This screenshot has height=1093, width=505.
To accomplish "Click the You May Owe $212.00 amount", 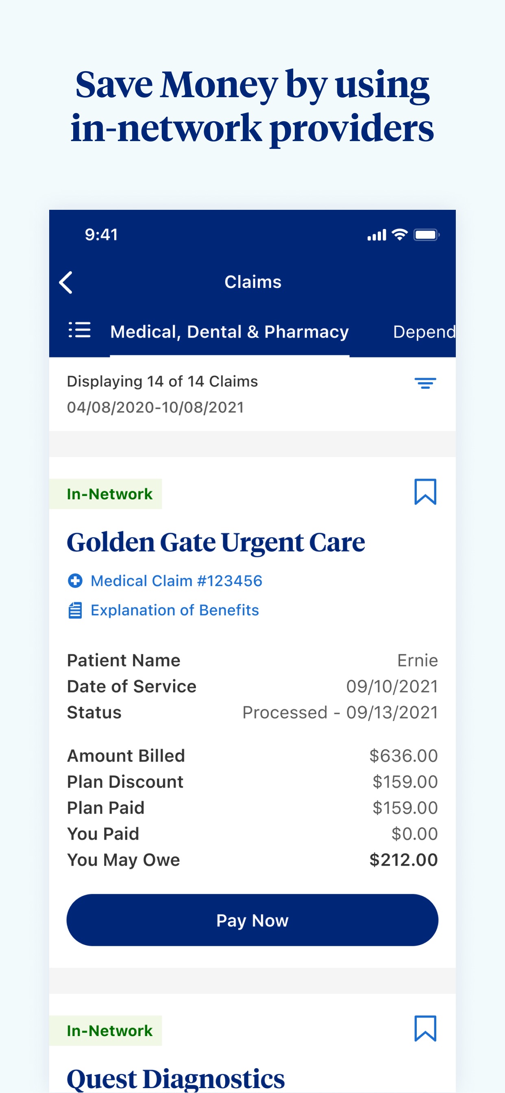I will click(x=403, y=860).
